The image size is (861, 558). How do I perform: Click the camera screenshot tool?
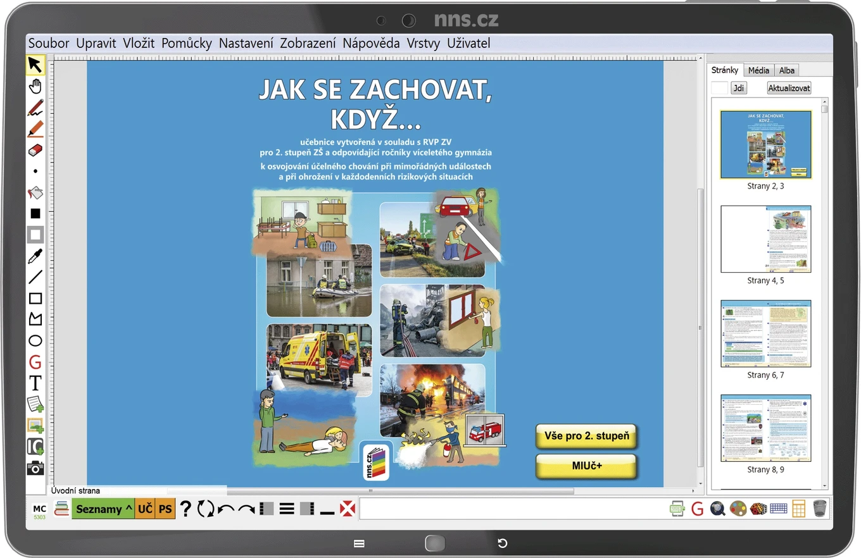click(35, 468)
